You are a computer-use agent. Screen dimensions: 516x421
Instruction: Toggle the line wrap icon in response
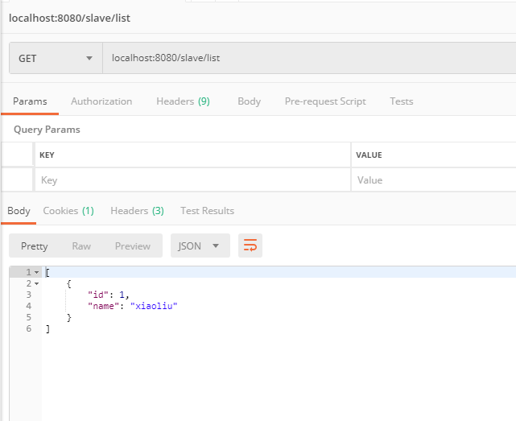250,246
